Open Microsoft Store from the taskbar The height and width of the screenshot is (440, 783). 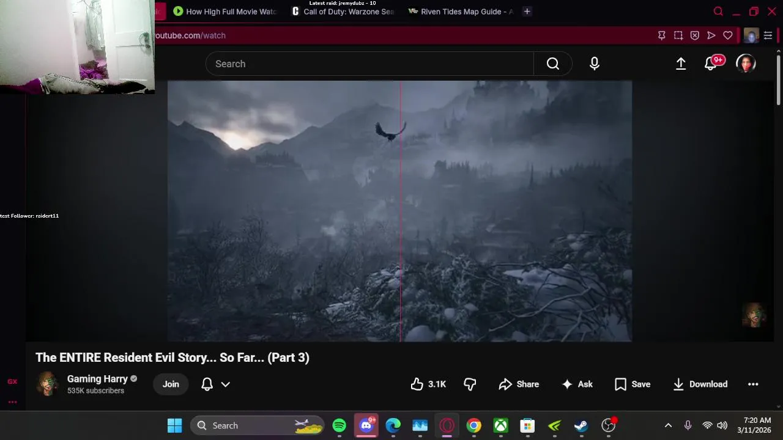pos(527,425)
